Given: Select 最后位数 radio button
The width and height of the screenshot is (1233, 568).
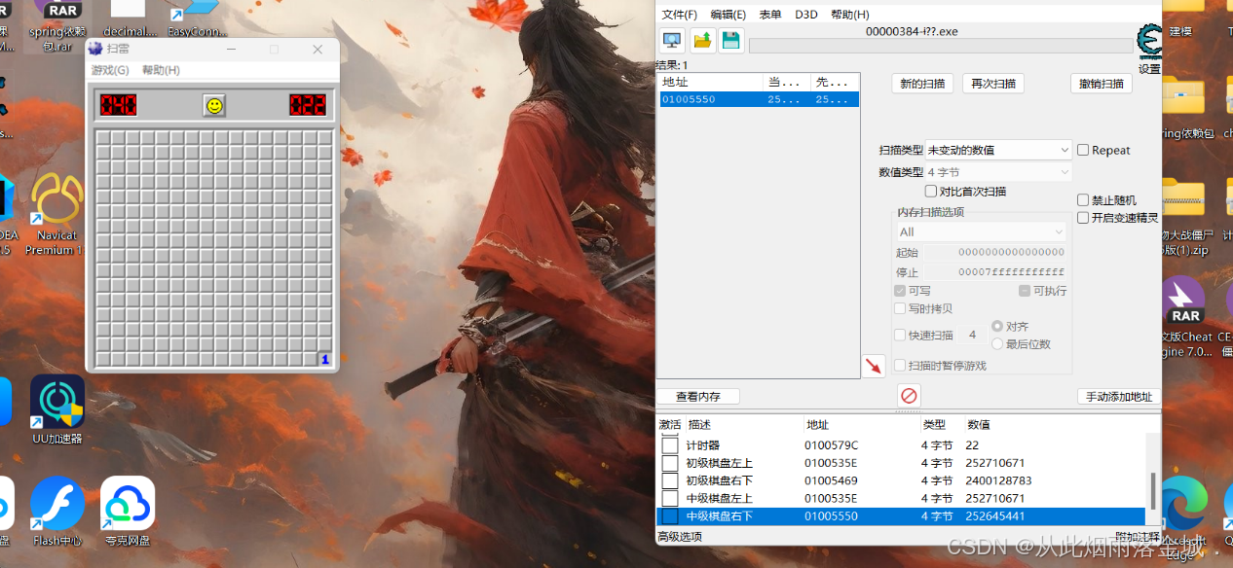Looking at the screenshot, I should point(997,344).
